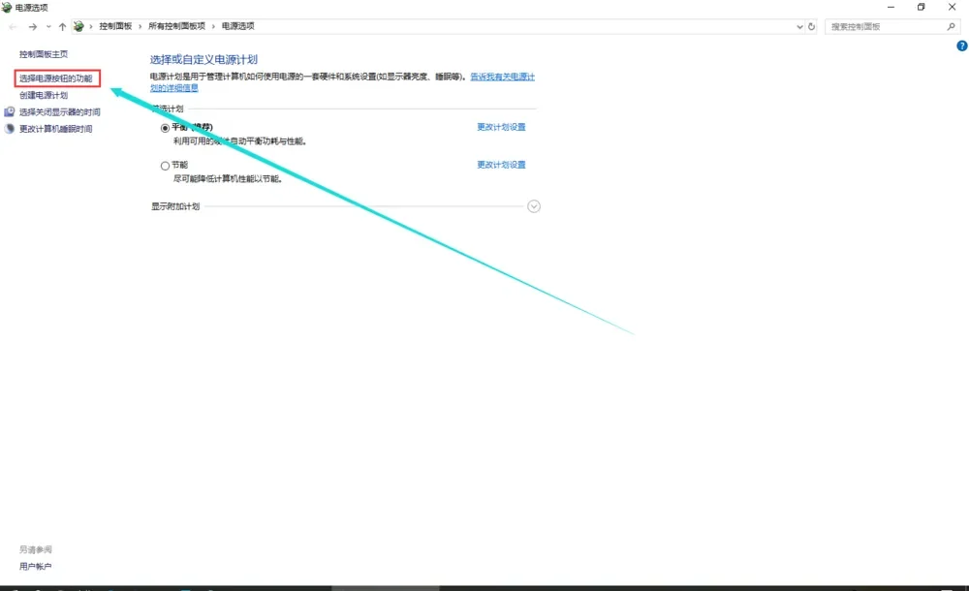Click the forward navigation arrow
The image size is (969, 591).
pos(32,26)
